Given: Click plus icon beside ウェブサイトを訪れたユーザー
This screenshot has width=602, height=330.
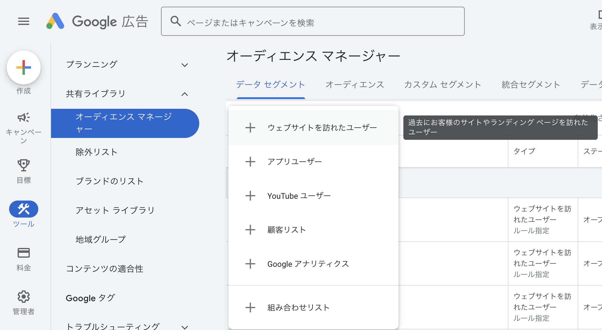Looking at the screenshot, I should tap(250, 128).
